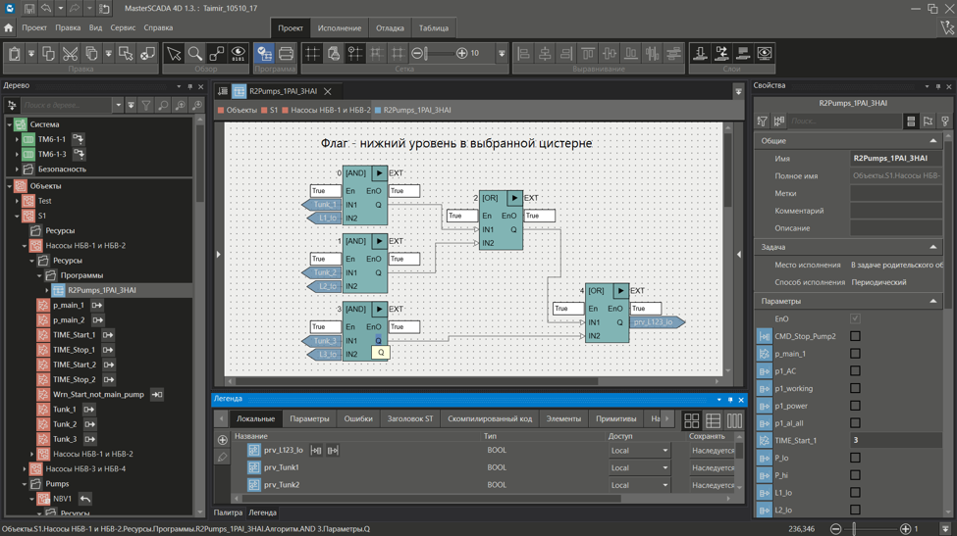The image size is (957, 536).
Task: Click the zoom slider in status bar
Action: click(871, 529)
